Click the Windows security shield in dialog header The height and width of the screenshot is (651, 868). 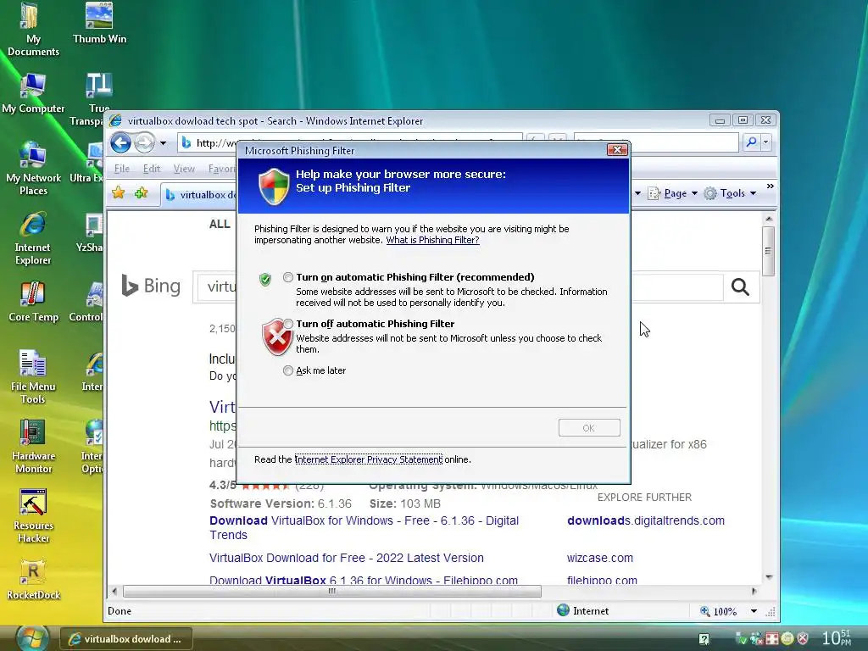pos(274,186)
